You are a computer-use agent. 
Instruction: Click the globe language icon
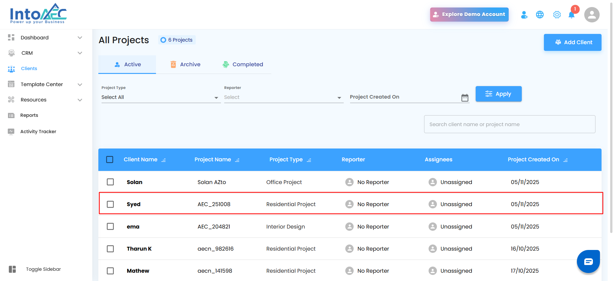coord(540,15)
